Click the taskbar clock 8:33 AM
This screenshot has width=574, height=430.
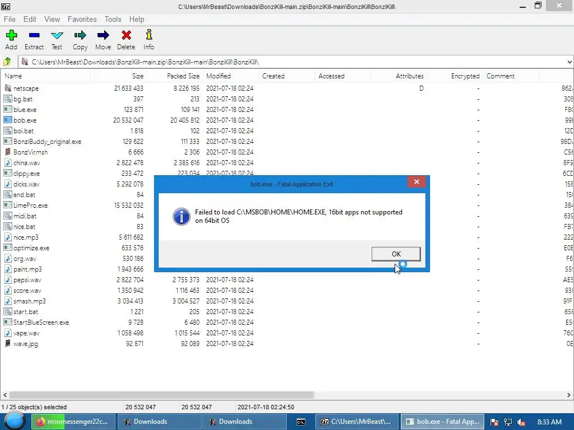click(x=549, y=422)
